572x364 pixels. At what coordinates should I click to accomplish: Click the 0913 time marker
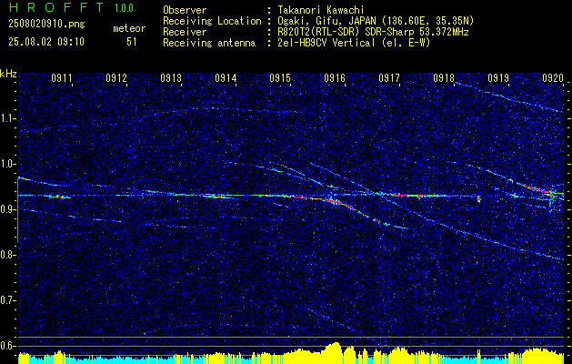(171, 78)
